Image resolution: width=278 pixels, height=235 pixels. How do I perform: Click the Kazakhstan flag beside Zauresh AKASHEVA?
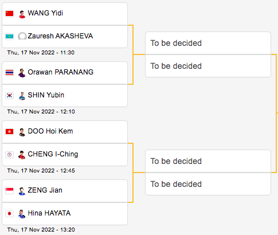(x=9, y=37)
